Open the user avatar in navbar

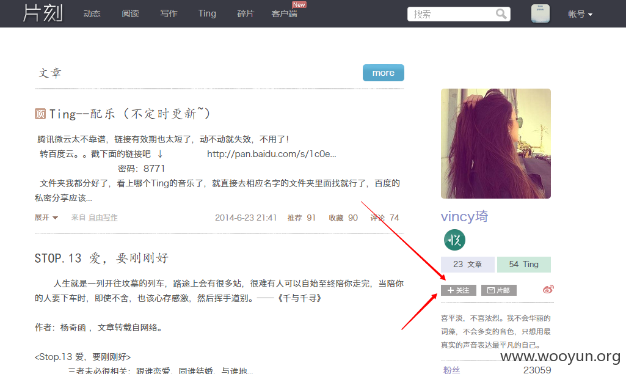[x=540, y=13]
